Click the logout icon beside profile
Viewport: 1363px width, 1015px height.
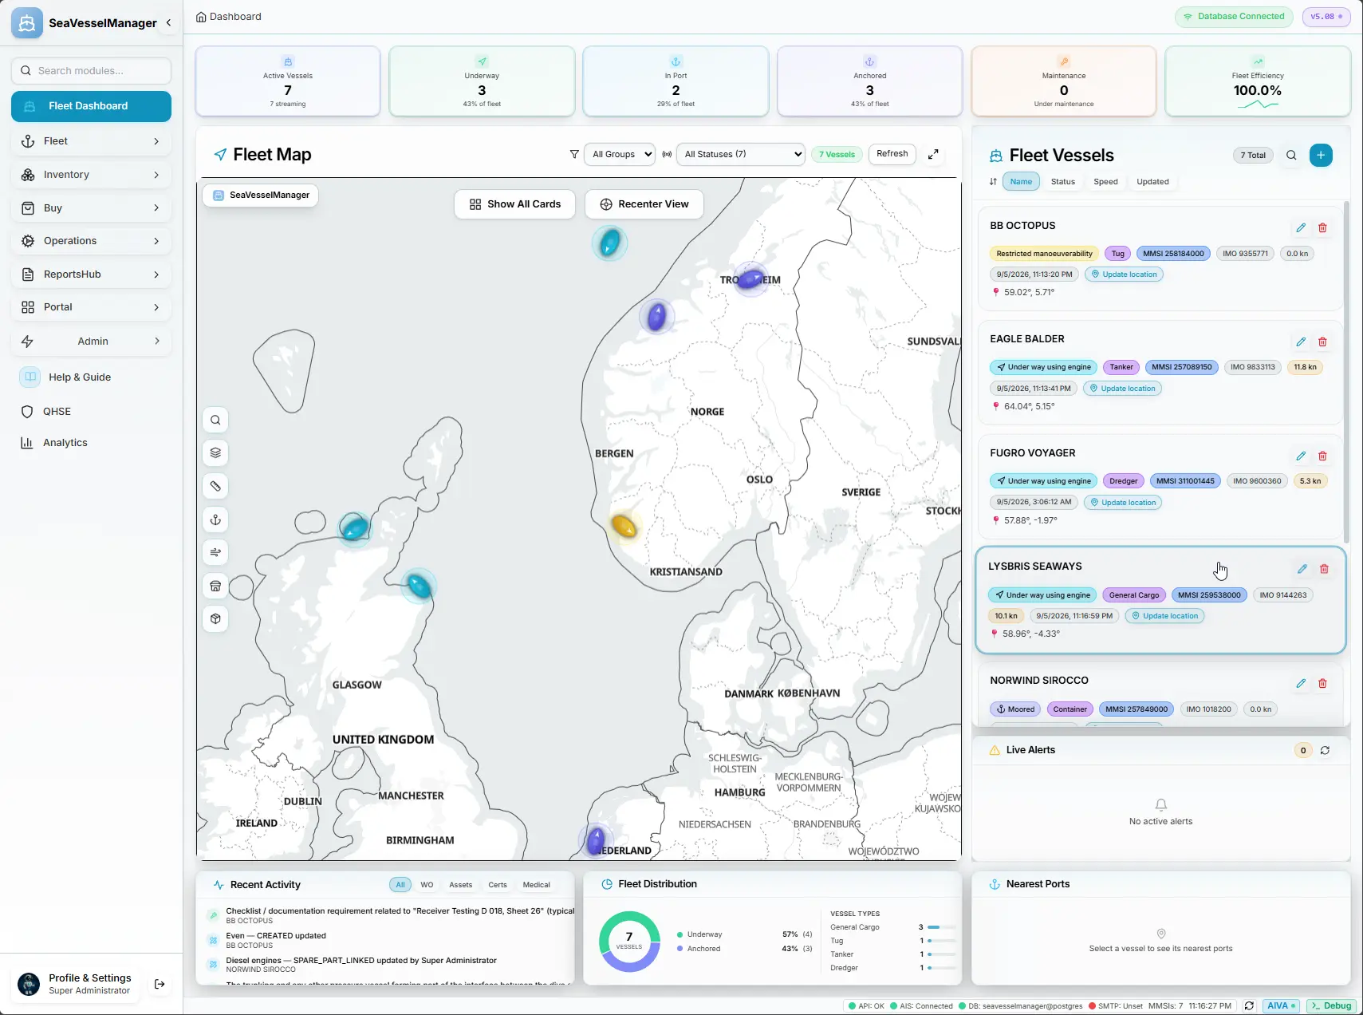[160, 984]
